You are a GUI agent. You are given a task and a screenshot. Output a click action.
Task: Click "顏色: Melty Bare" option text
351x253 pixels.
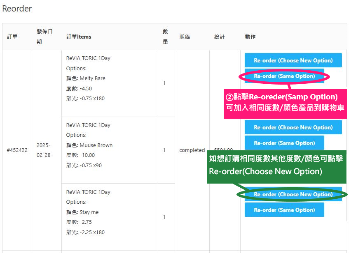[x=86, y=78]
